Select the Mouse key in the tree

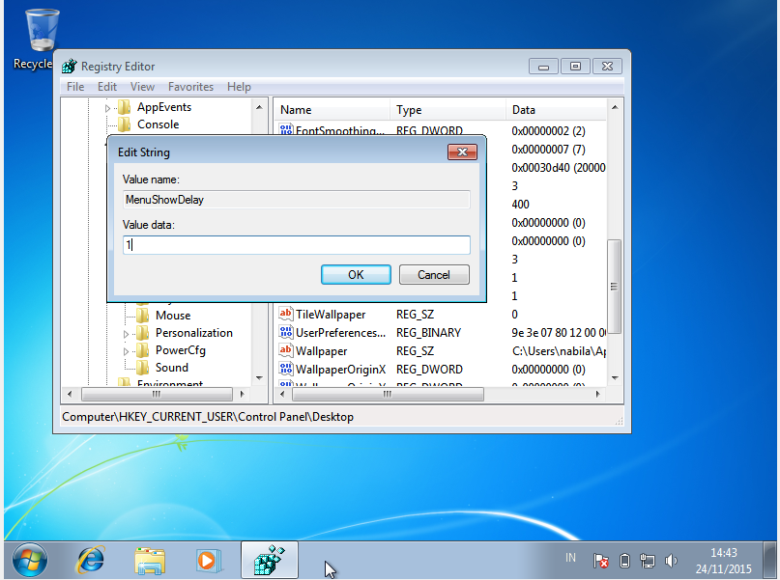[x=173, y=316]
